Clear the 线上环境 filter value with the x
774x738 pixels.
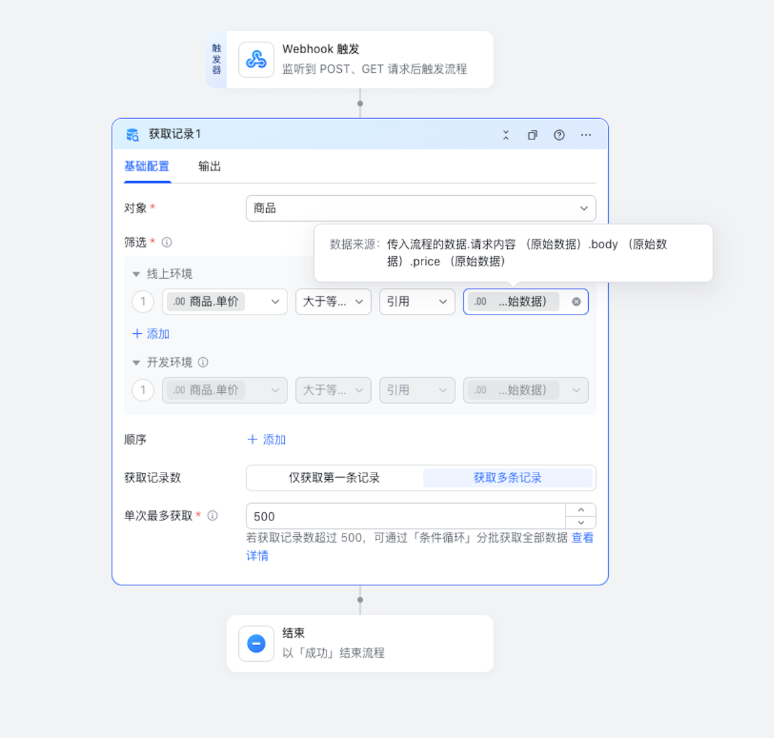click(x=576, y=301)
